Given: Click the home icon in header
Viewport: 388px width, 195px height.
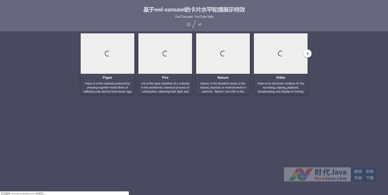Looking at the screenshot, I should click(188, 24).
